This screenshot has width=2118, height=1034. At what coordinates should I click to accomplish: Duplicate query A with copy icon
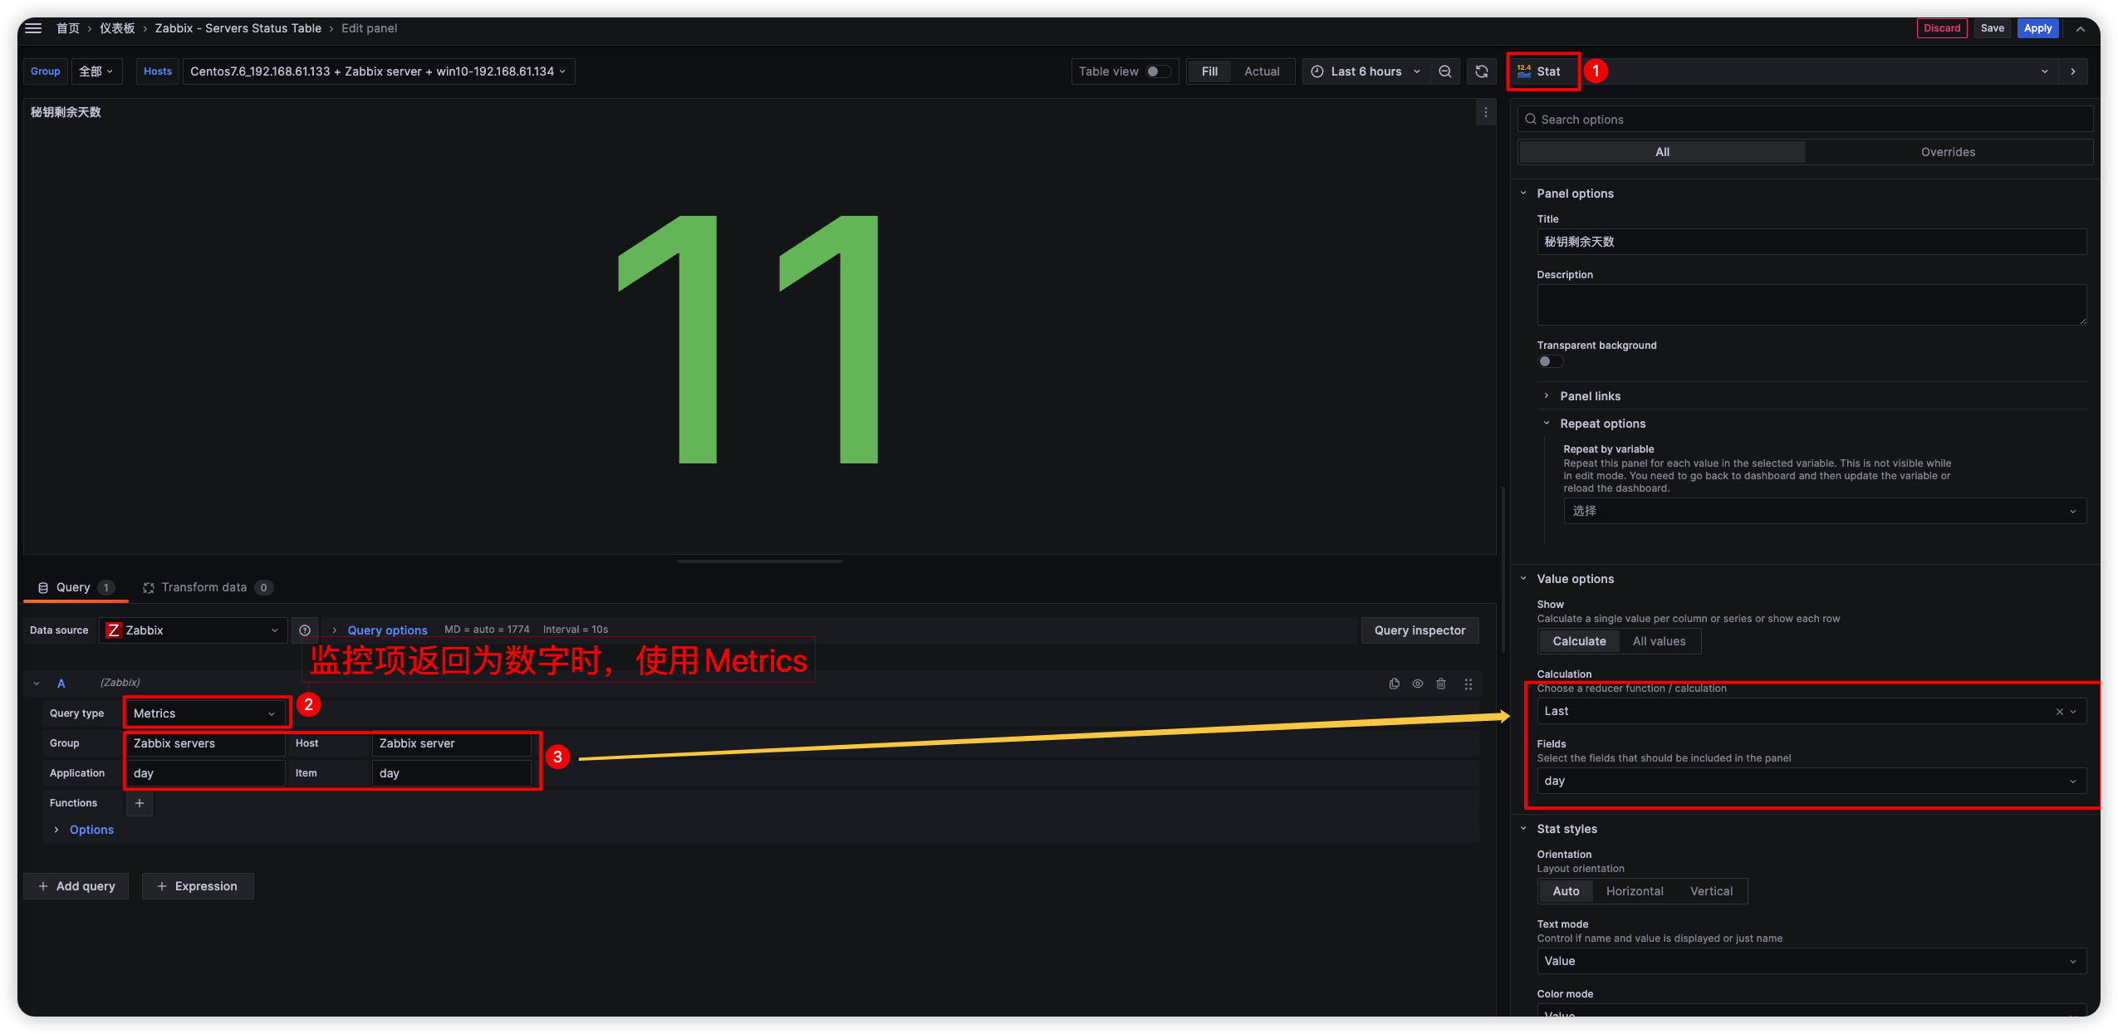1395,684
